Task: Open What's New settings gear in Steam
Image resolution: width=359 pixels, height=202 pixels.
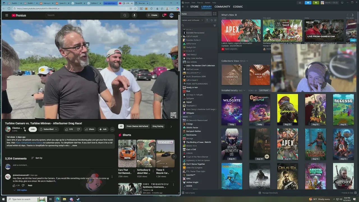Action: coord(236,15)
